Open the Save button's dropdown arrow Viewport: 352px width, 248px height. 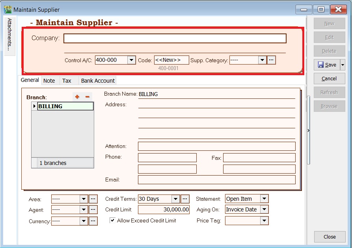tap(342, 65)
